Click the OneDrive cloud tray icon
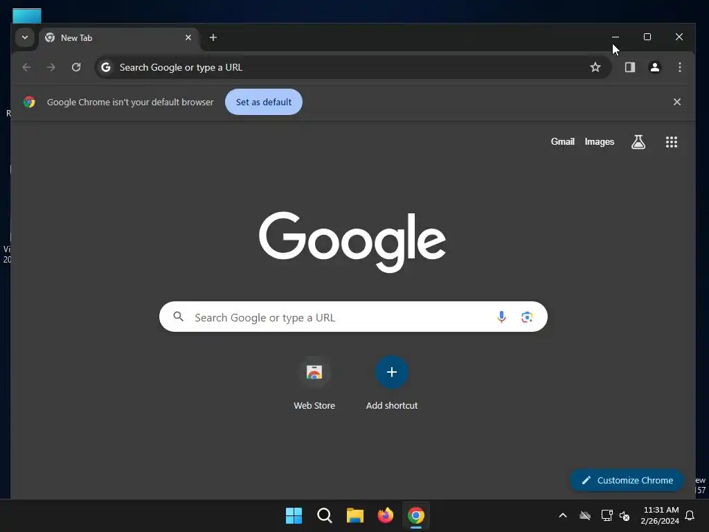Screen dimensions: 709x532 point(585,515)
